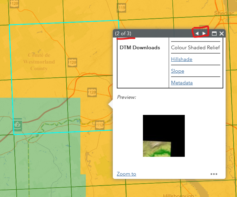Screen dimensions: 237x197
Task: Click the Shediac label on the map
Action: 224,13
